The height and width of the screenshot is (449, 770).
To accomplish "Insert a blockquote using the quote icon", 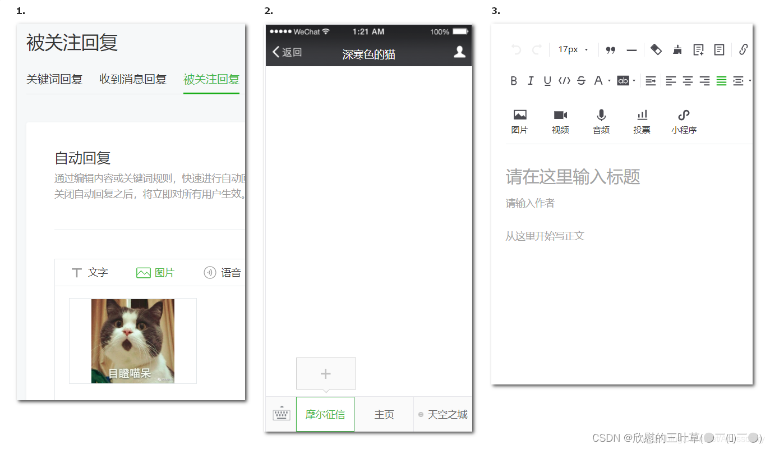I will click(610, 49).
